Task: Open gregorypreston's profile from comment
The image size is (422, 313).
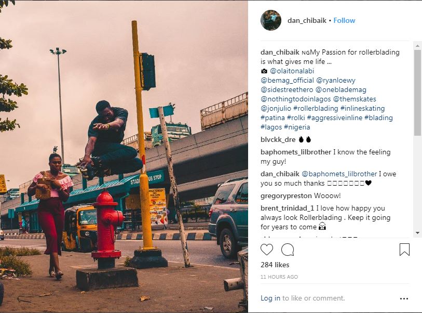Action: 285,196
